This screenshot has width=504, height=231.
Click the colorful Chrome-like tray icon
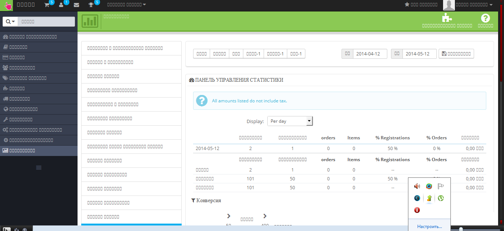point(429,186)
